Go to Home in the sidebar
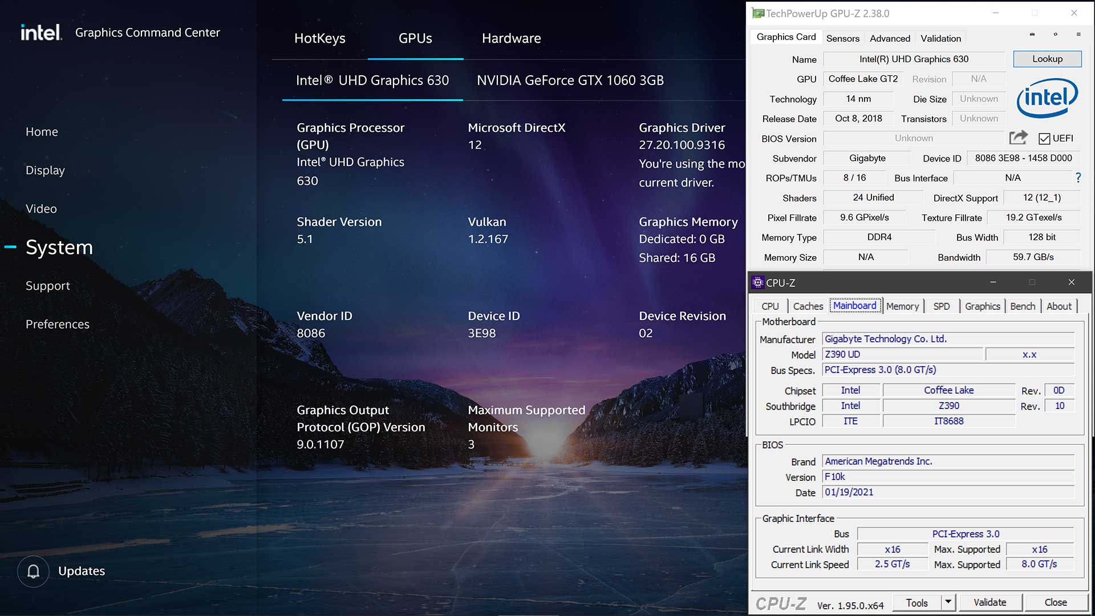1095x616 pixels. (x=42, y=132)
